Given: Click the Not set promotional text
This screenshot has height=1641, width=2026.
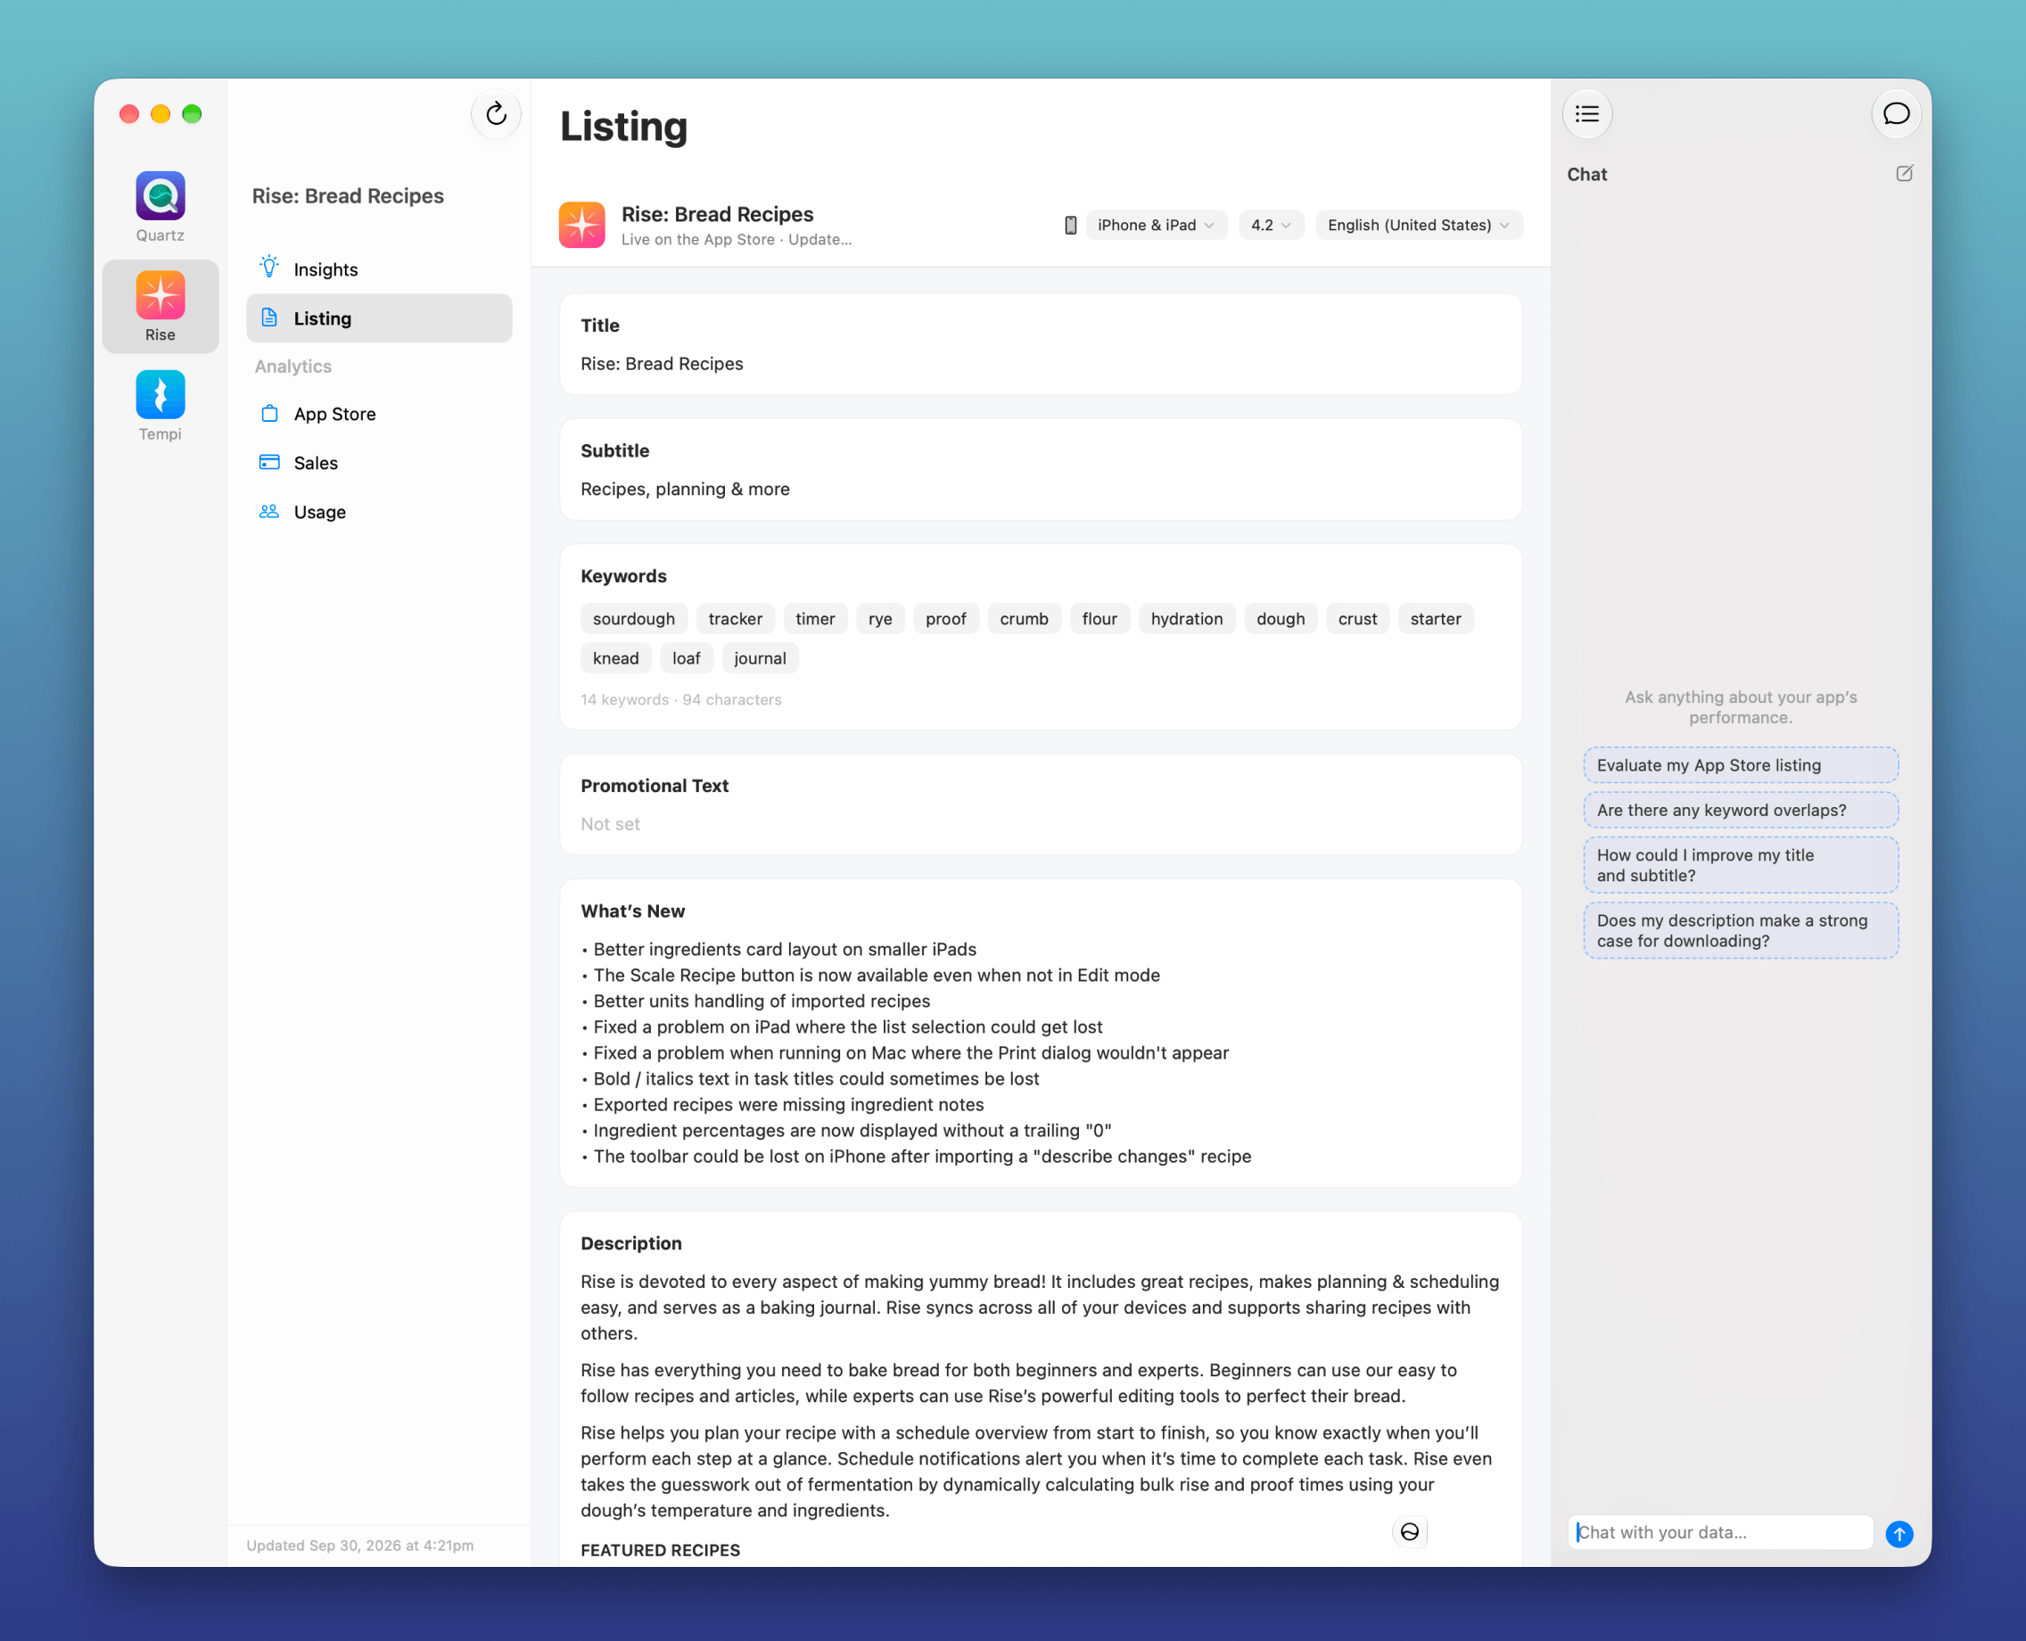Looking at the screenshot, I should [611, 824].
